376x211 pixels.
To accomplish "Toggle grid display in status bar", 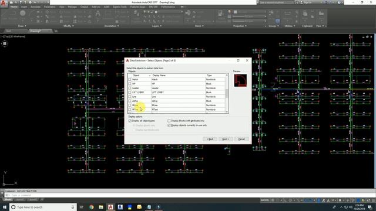I will [273, 200].
